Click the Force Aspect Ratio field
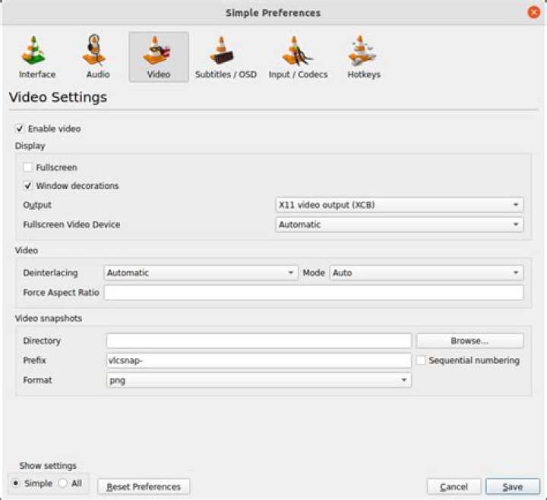547x500 pixels. [x=314, y=293]
